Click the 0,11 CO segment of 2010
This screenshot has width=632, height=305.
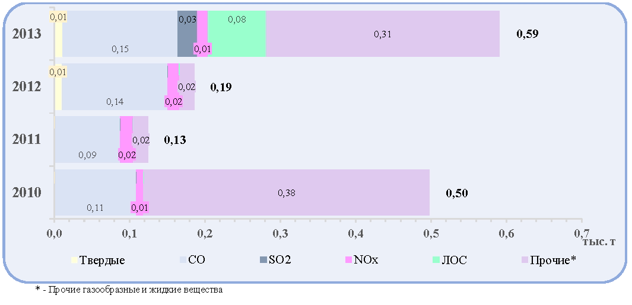(95, 192)
